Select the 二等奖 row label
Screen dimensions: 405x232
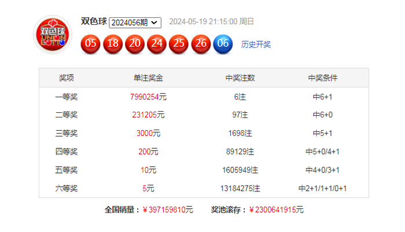point(67,115)
